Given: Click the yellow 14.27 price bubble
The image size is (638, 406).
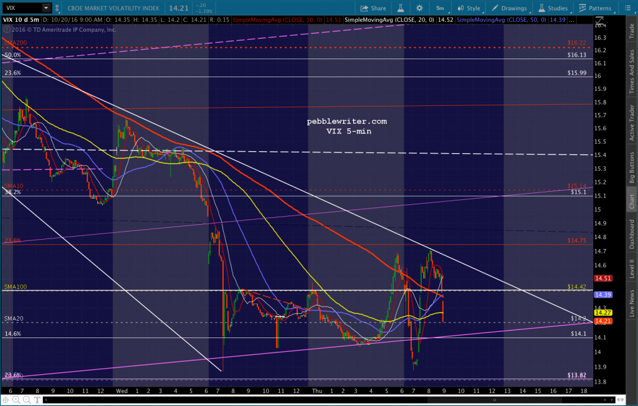Looking at the screenshot, I should pyautogui.click(x=603, y=313).
